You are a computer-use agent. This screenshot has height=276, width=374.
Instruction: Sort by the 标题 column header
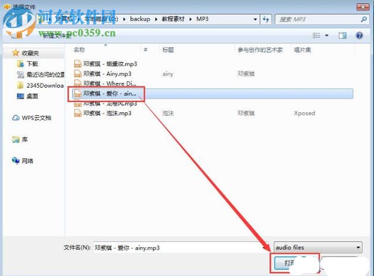pos(168,50)
